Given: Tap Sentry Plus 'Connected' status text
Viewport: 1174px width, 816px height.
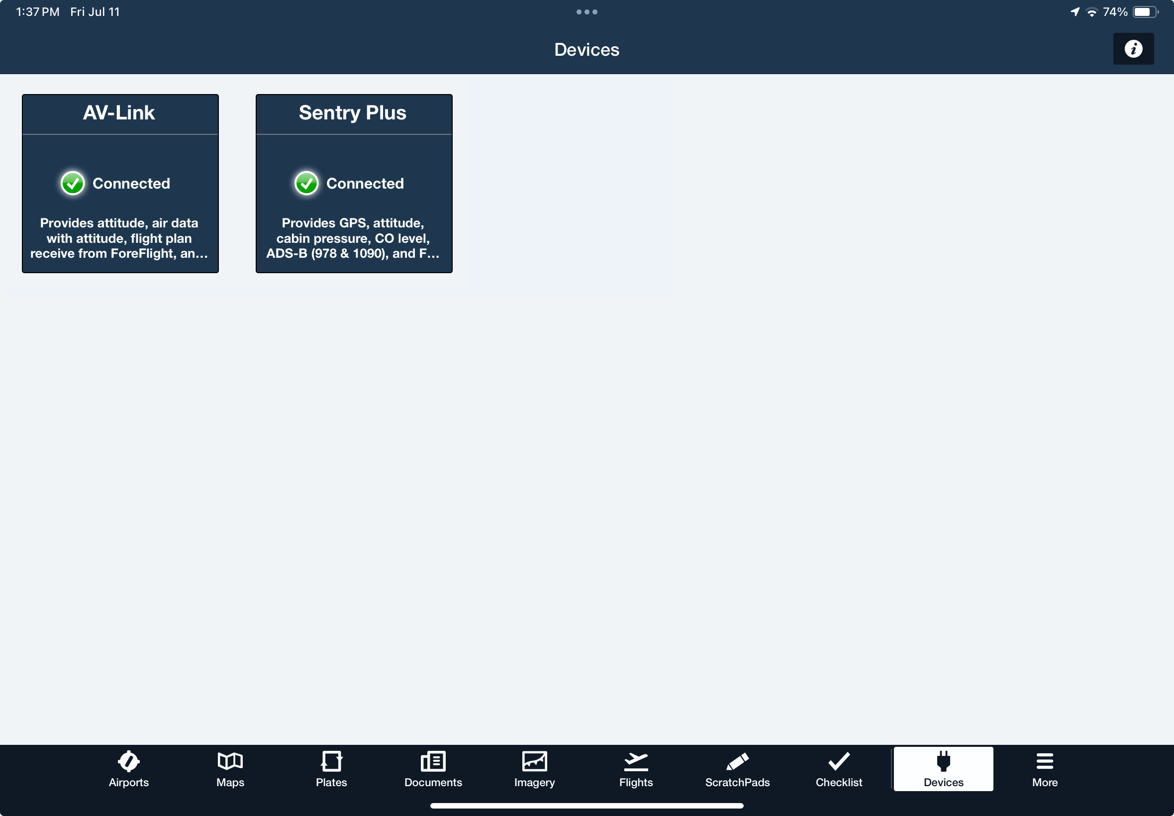Looking at the screenshot, I should point(365,184).
